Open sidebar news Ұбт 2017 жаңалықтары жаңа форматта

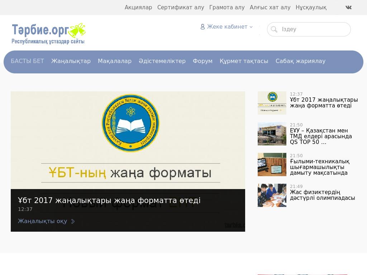[x=324, y=103]
